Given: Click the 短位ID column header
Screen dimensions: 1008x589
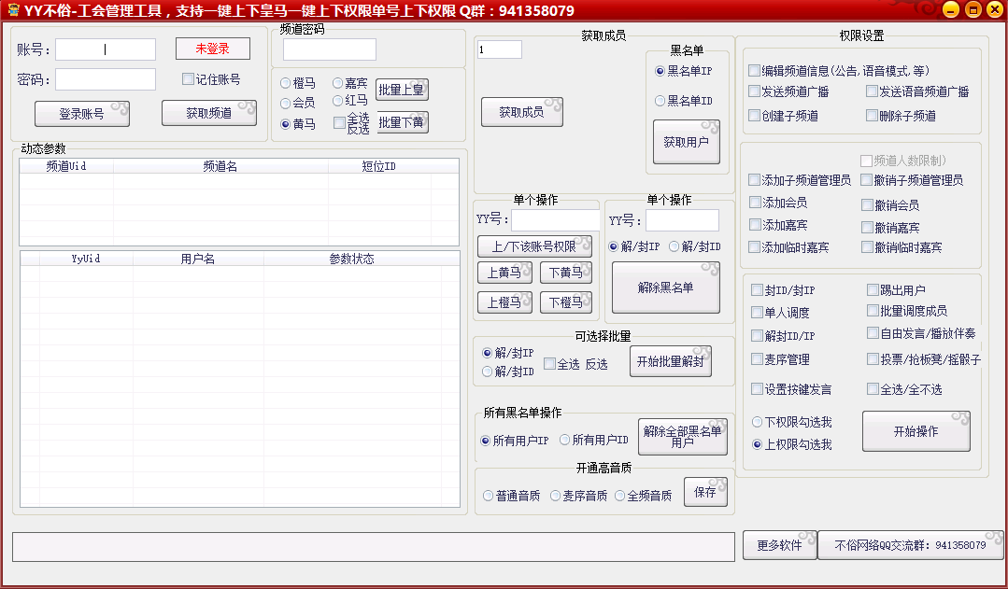Looking at the screenshot, I should 379,166.
